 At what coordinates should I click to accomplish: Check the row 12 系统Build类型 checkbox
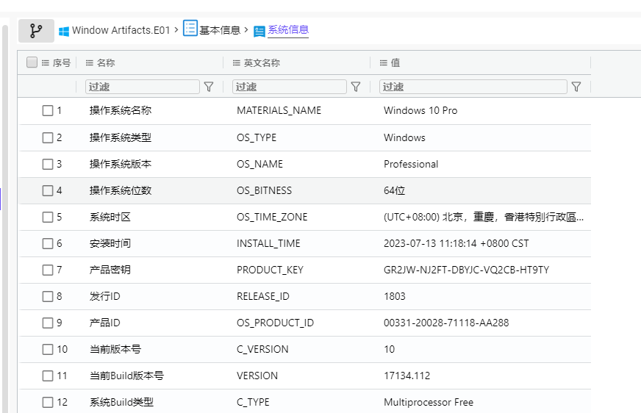tap(48, 403)
